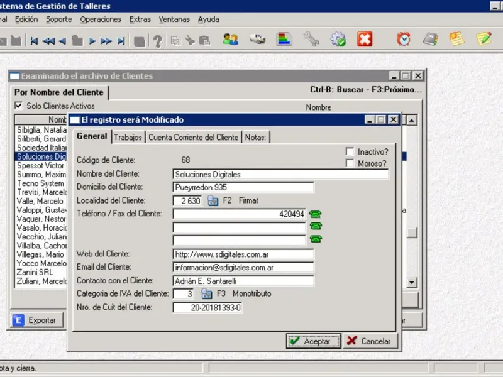
Task: Open the clients people icon
Action: (230, 40)
